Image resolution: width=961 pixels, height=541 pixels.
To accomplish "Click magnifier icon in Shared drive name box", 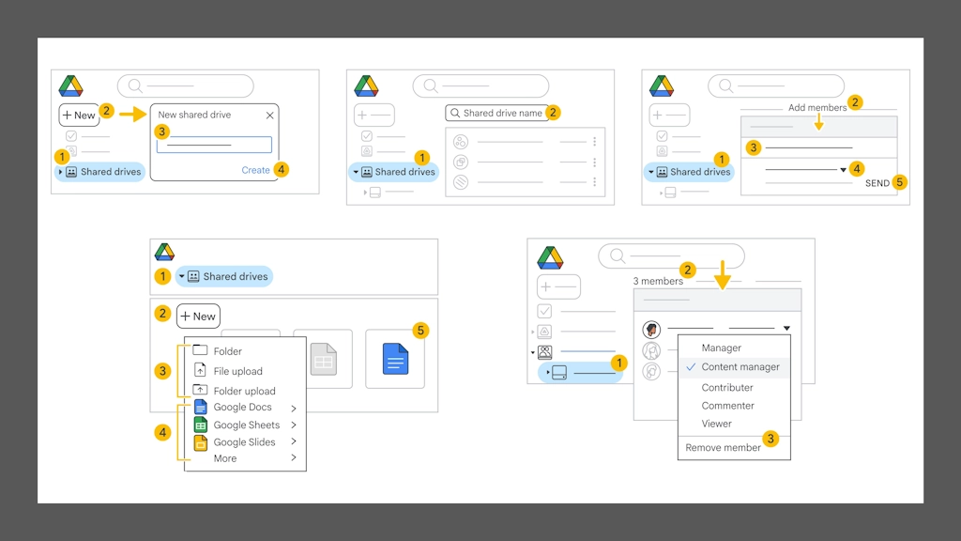I will pyautogui.click(x=455, y=113).
